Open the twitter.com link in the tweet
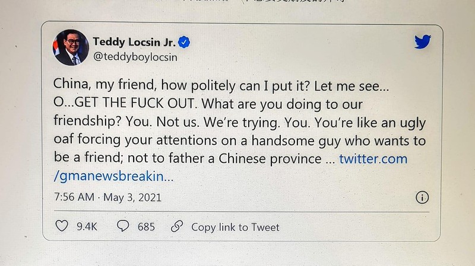475x266 pixels. pos(373,158)
